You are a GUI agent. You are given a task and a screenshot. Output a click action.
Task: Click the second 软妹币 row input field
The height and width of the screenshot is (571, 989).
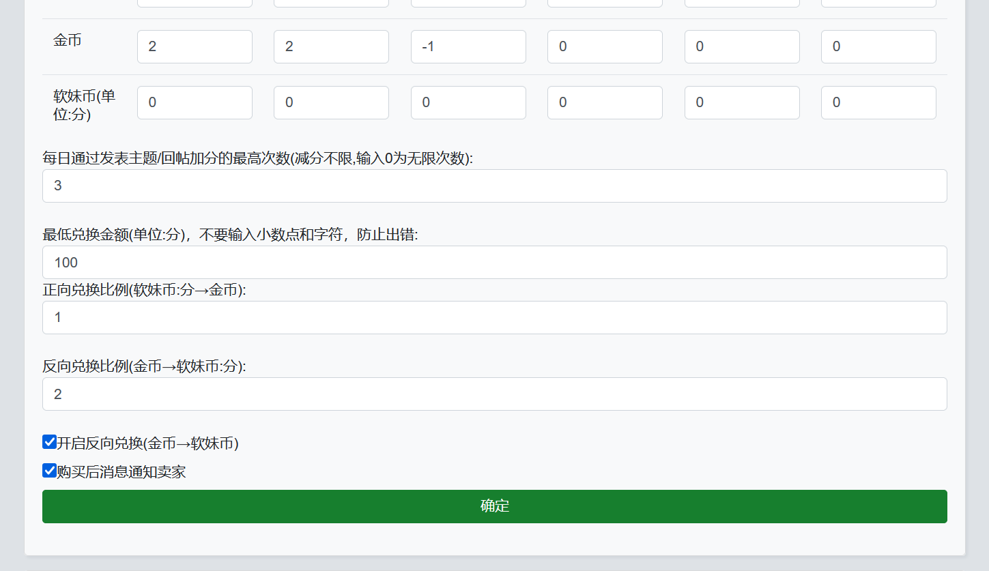[x=331, y=102]
